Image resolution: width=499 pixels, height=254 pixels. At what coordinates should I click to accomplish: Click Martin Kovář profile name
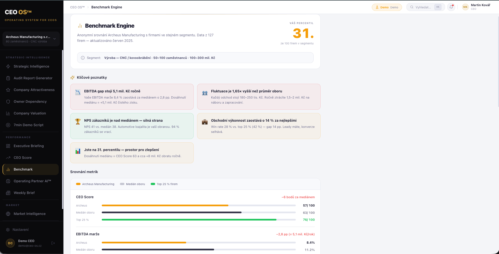click(x=481, y=5)
